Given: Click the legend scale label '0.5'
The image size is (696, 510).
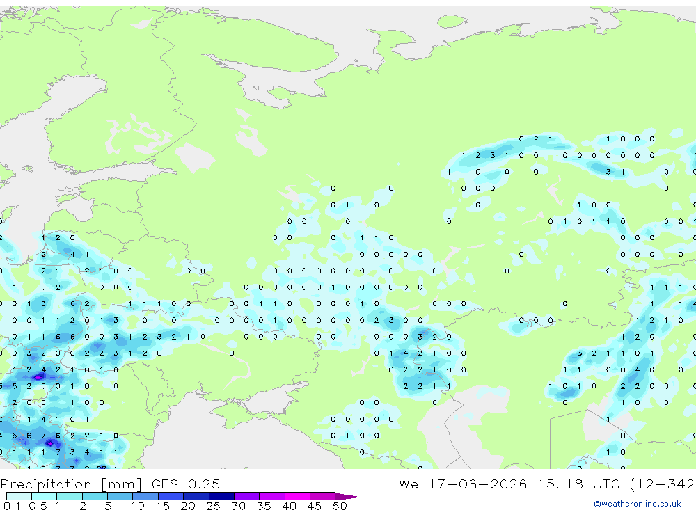Looking at the screenshot, I should point(38,506).
